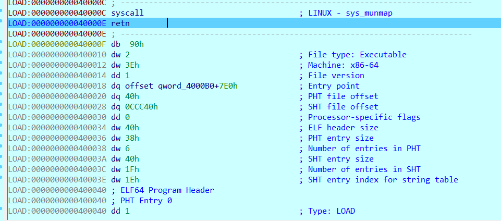
Task: Select the syscall instruction
Action: 127,13
